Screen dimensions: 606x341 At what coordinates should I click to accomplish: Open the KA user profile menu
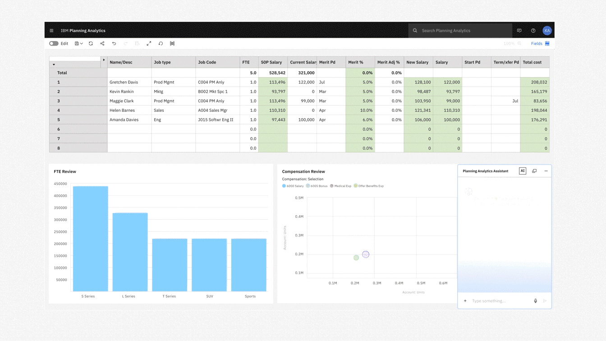tap(547, 31)
